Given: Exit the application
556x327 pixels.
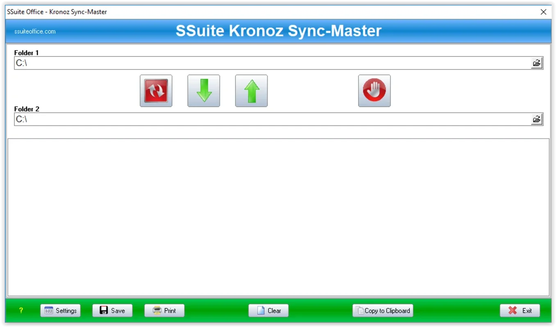Looking at the screenshot, I should click(520, 311).
